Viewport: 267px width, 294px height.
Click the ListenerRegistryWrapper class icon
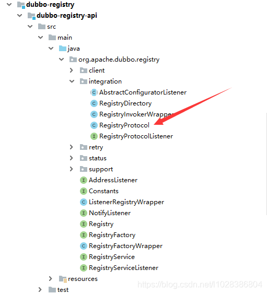[x=84, y=202]
